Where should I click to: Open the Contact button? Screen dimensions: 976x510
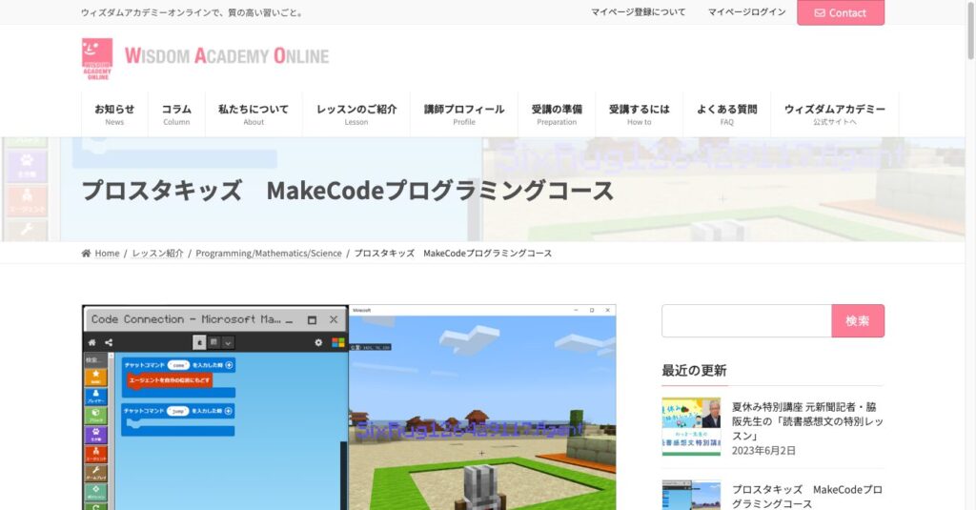pyautogui.click(x=841, y=12)
